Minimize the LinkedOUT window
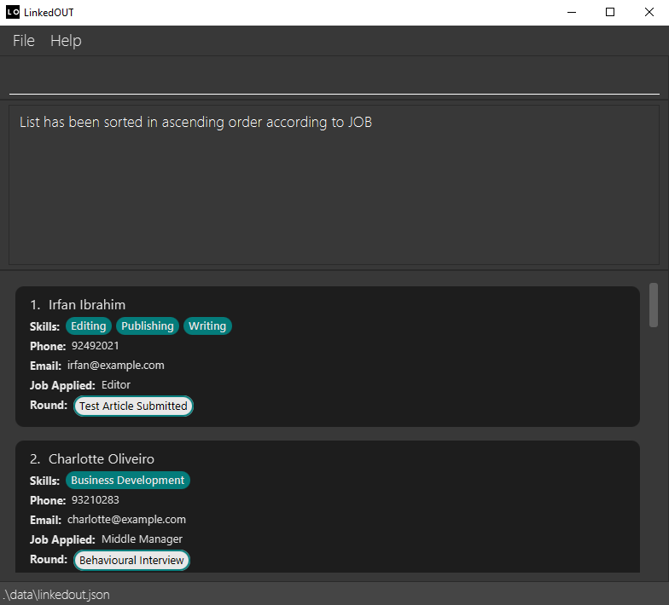This screenshot has height=605, width=669. [x=571, y=12]
